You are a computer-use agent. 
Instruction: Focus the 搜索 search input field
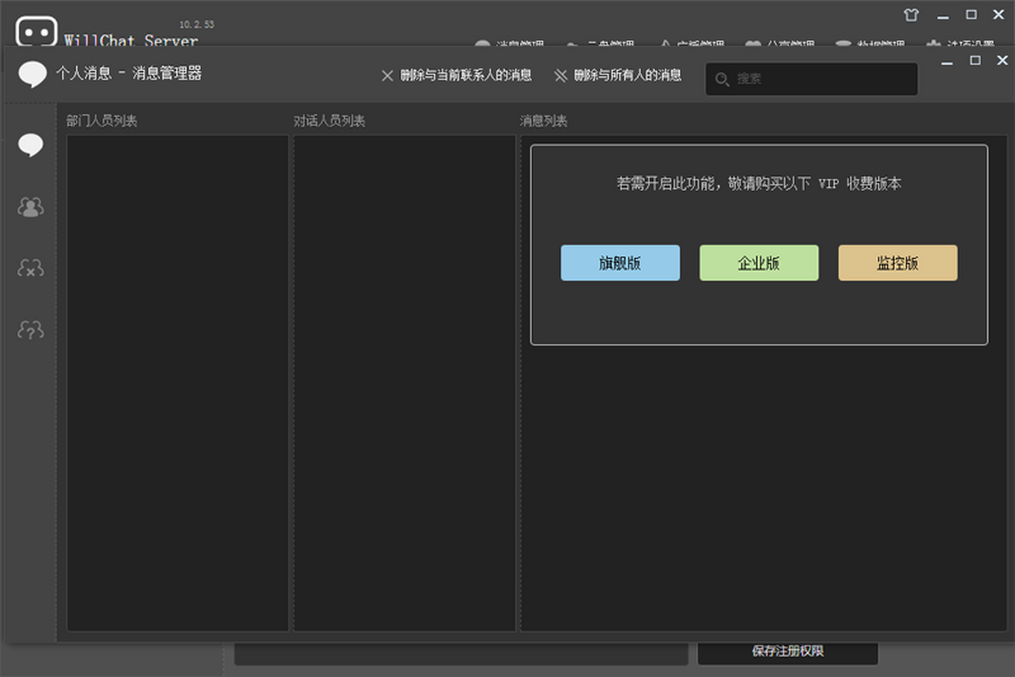point(820,79)
